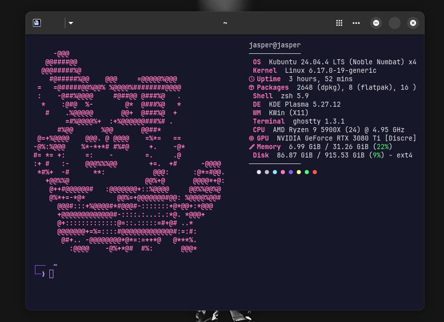
Task: Click the Packages box icon
Action: tap(251, 87)
